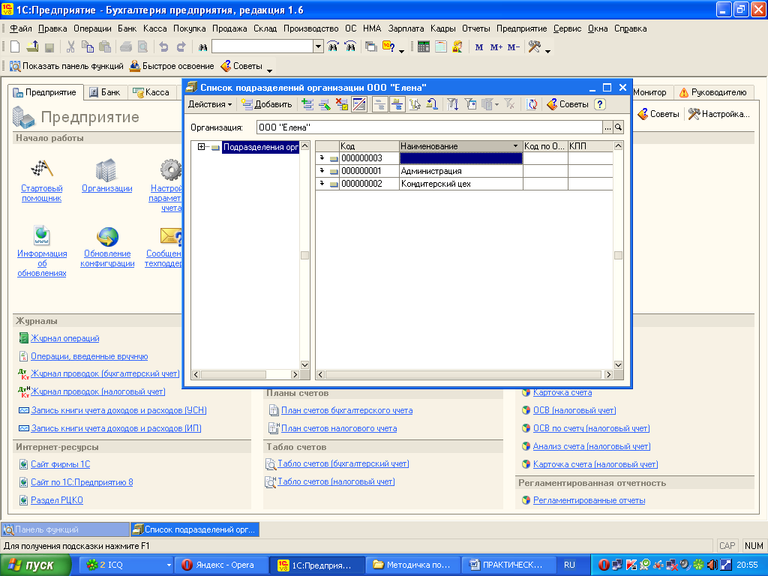Viewport: 768px width, 576px height.
Task: Click the filter and sort funnel icon
Action: (x=452, y=103)
